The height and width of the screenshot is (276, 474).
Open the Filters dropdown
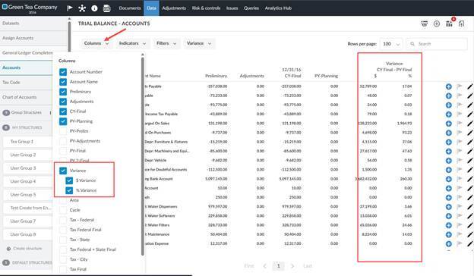click(166, 43)
